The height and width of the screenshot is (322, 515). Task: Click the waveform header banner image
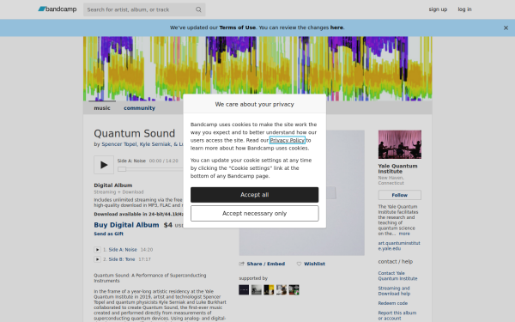point(257,69)
